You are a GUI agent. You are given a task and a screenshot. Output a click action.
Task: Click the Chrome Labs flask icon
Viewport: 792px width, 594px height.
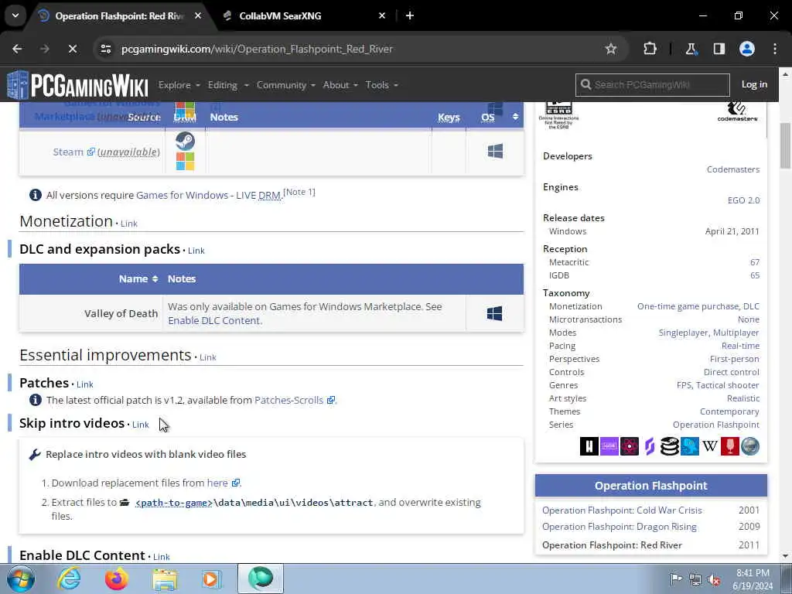(x=691, y=49)
